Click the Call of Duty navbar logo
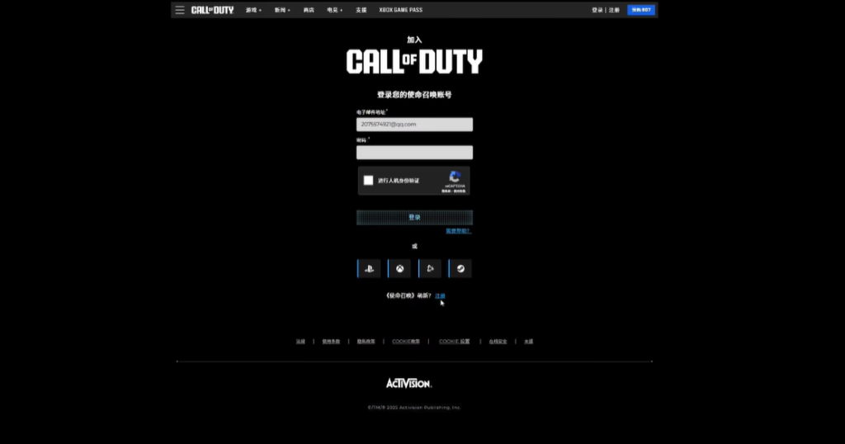This screenshot has width=845, height=444. [212, 10]
